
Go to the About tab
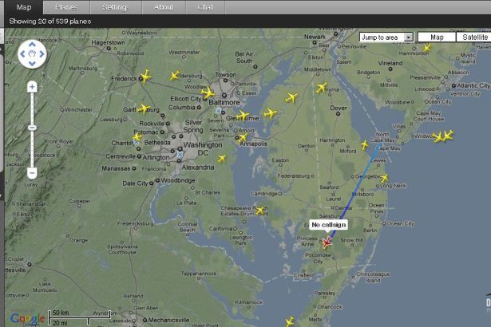[164, 7]
